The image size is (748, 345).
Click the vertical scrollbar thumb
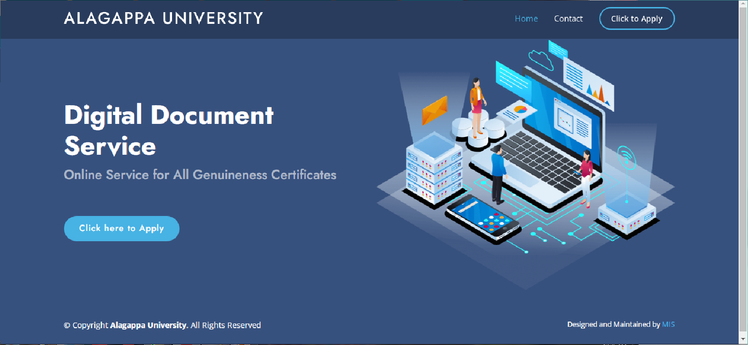743,168
